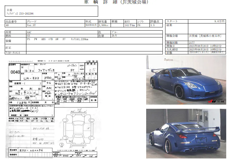Select chassis text Z33-202296 in header box
The image size is (236, 159).
[x=26, y=14]
